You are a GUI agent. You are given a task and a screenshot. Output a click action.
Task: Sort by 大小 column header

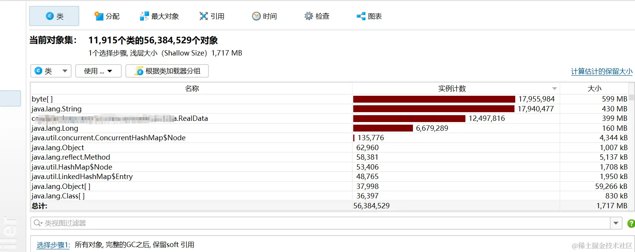pos(594,89)
